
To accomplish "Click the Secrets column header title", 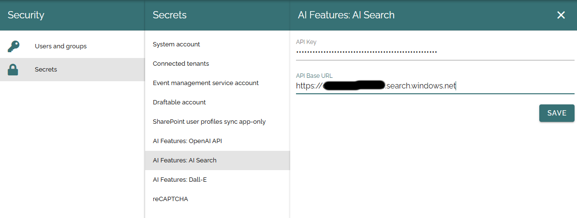I will click(x=170, y=15).
